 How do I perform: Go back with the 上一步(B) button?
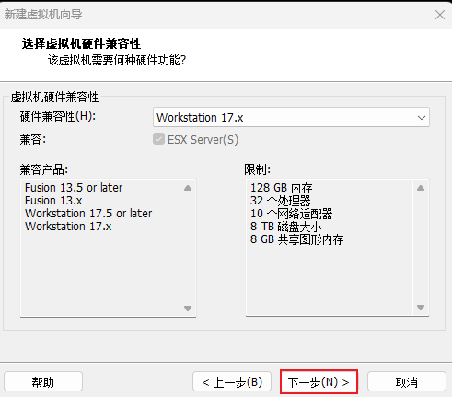click(232, 382)
